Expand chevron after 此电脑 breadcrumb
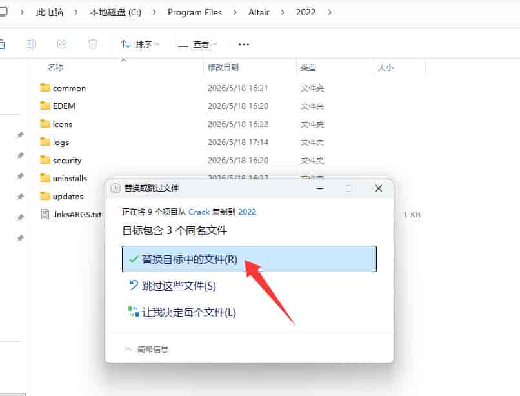520x396 pixels. 76,12
